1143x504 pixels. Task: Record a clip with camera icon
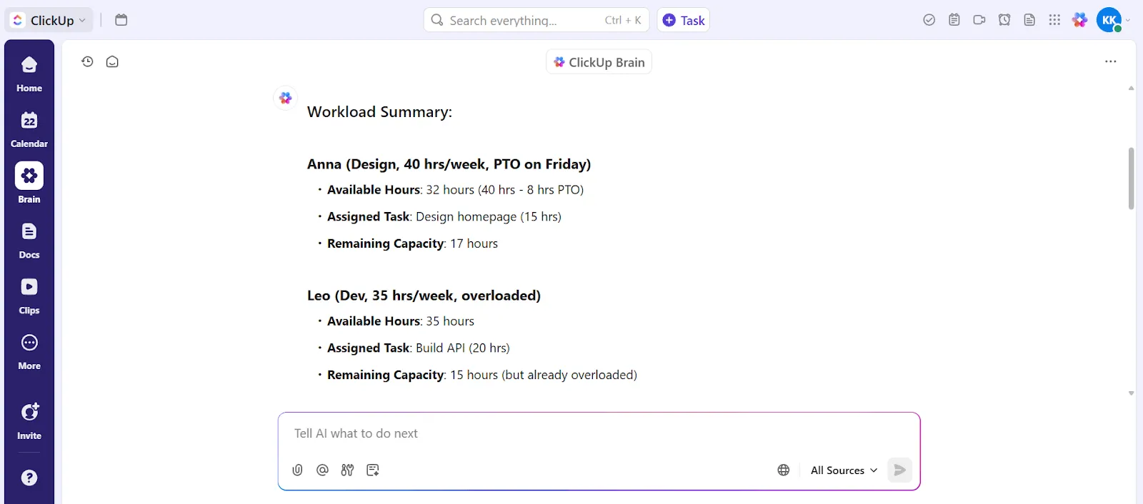tap(979, 20)
